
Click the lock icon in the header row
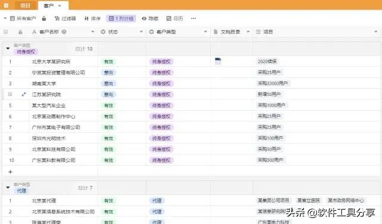[x=20, y=32]
